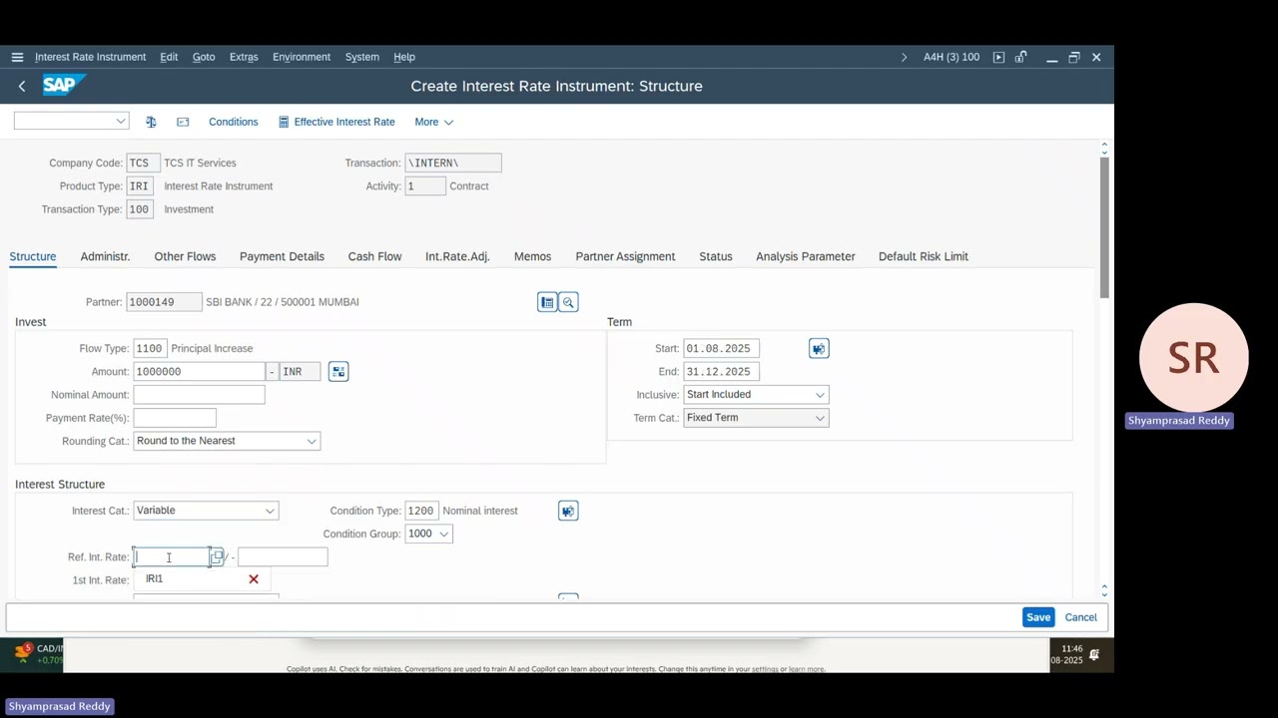Click the Shyamprasad Reddy SR avatar
Viewport: 1278px width, 718px height.
point(1193,358)
